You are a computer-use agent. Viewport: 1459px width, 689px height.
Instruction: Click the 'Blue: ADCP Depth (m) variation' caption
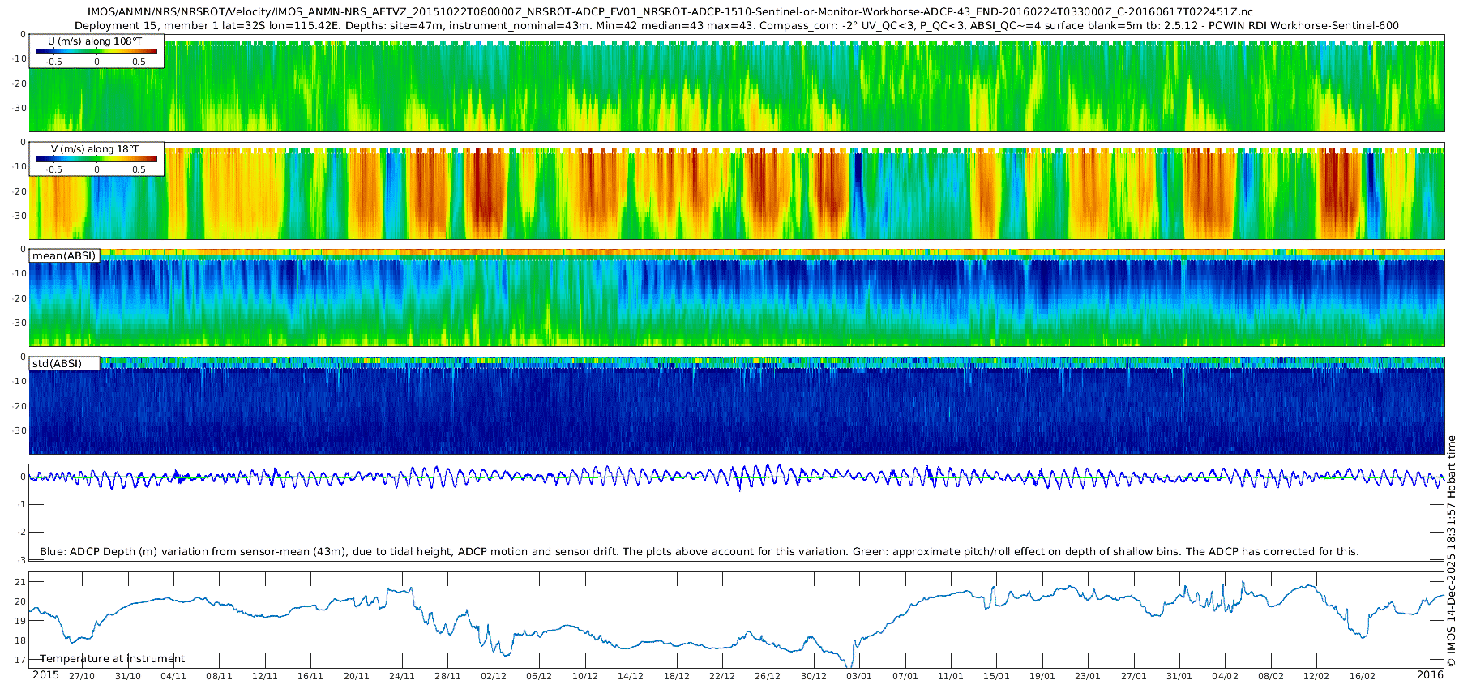(699, 552)
